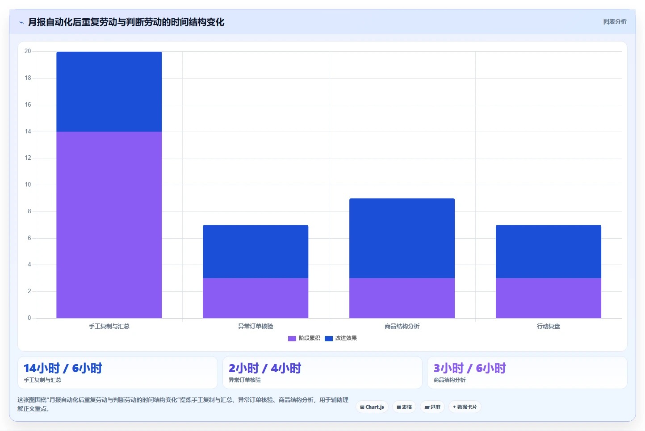
Task: Click the purple segment of 商品结构分析 bar
Action: (x=402, y=298)
